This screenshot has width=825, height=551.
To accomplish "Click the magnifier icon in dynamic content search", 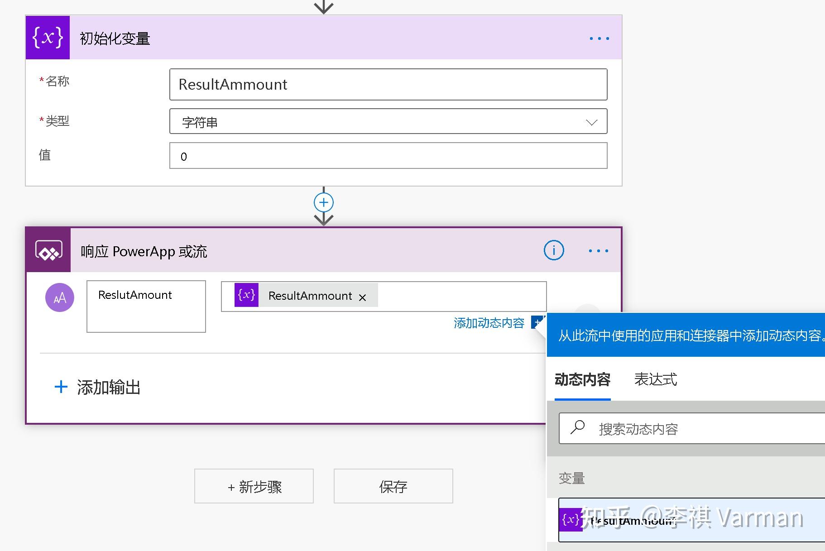I will click(578, 428).
